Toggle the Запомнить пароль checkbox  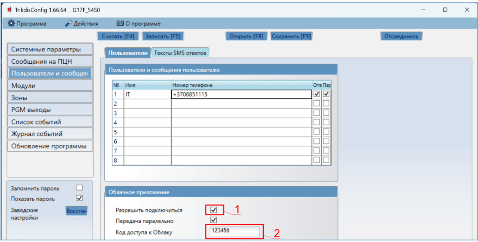click(79, 187)
